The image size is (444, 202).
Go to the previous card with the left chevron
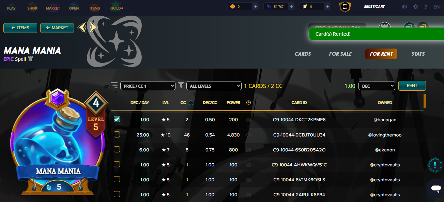pos(81,27)
